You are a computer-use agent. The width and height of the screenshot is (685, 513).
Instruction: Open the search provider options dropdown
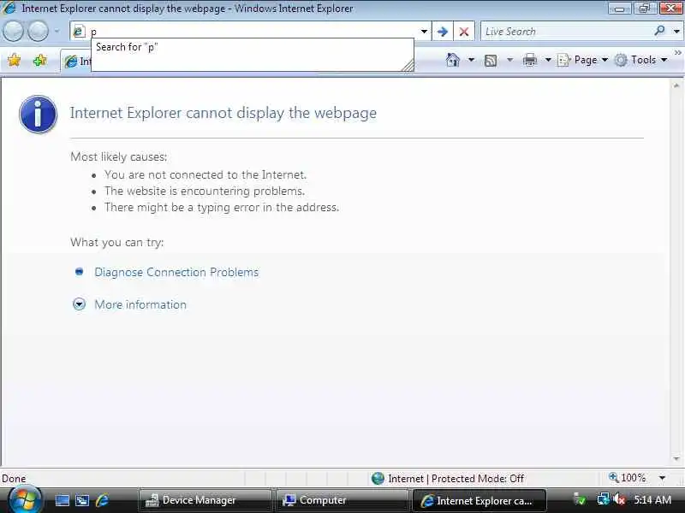[676, 32]
